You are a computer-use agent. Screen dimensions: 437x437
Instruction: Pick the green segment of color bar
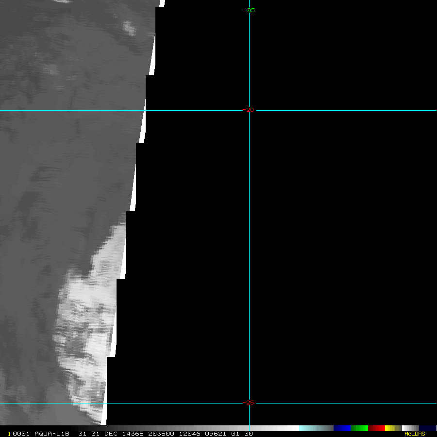(x=359, y=428)
